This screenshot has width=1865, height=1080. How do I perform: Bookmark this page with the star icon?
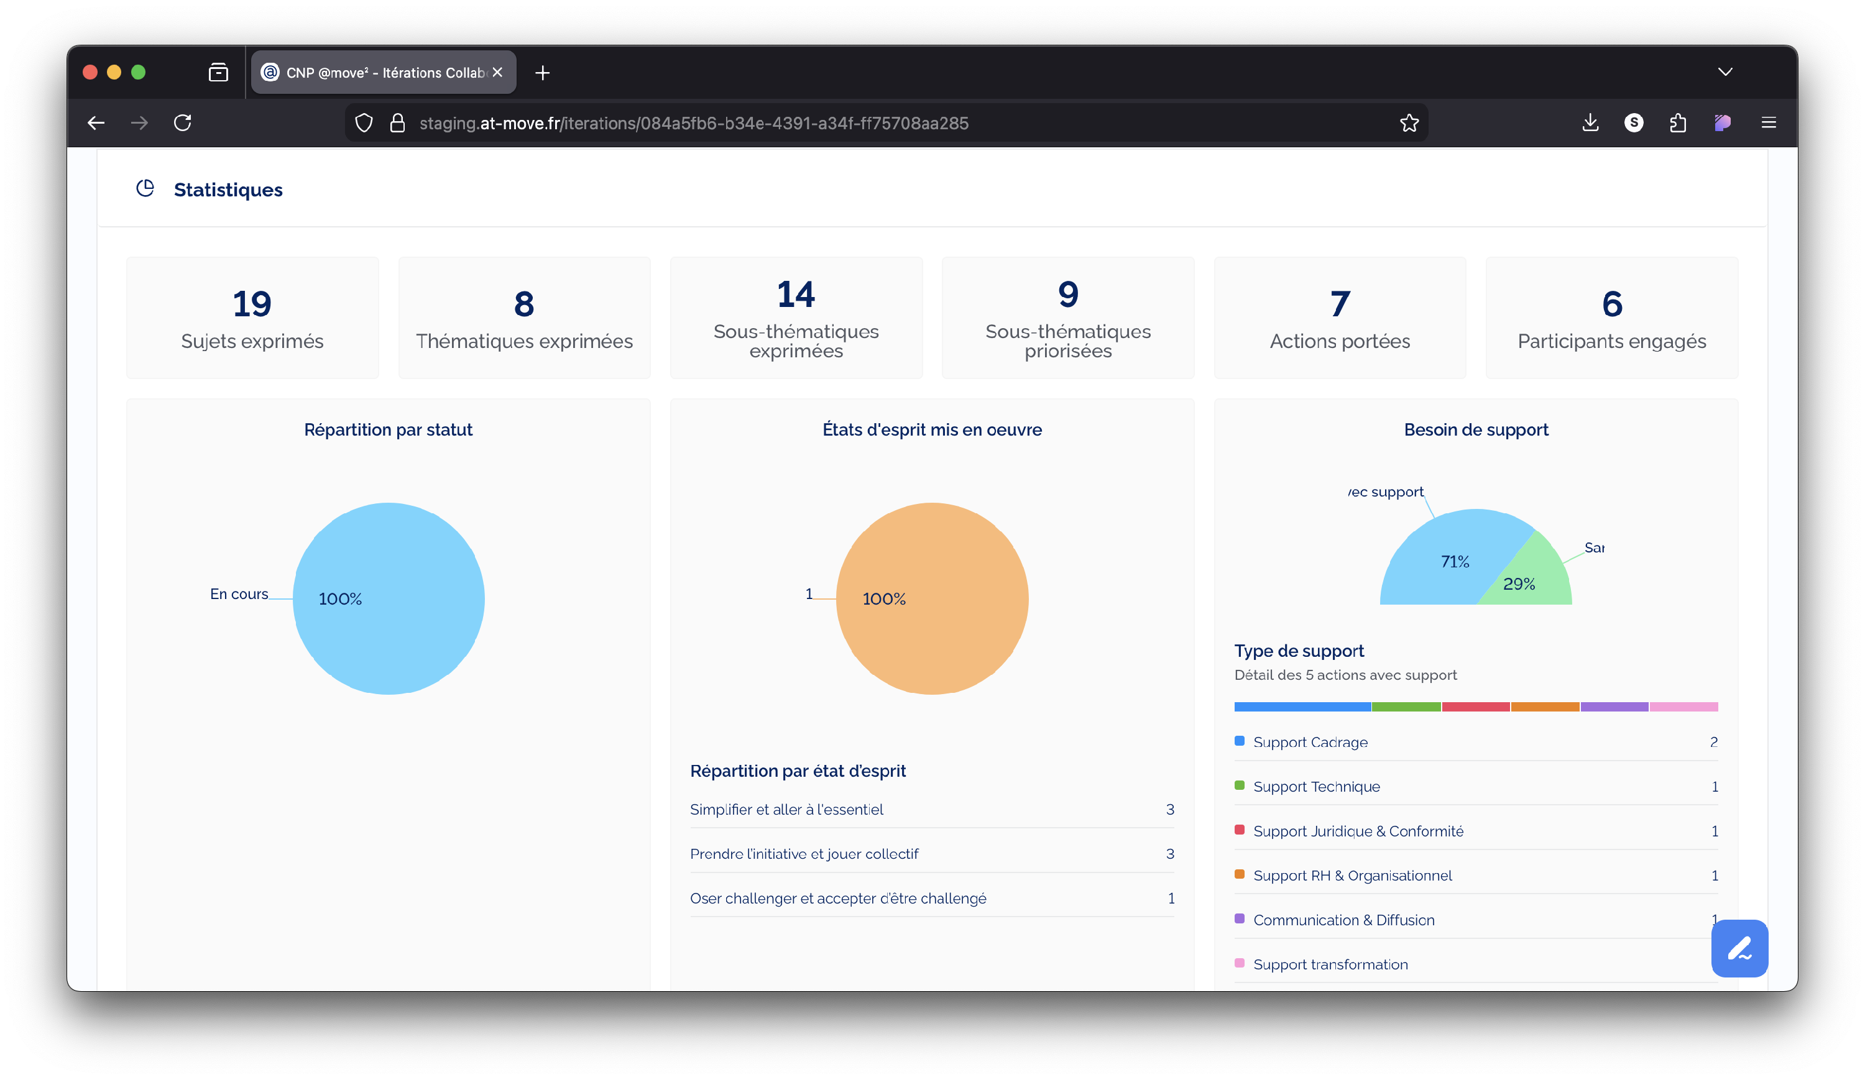[1409, 123]
